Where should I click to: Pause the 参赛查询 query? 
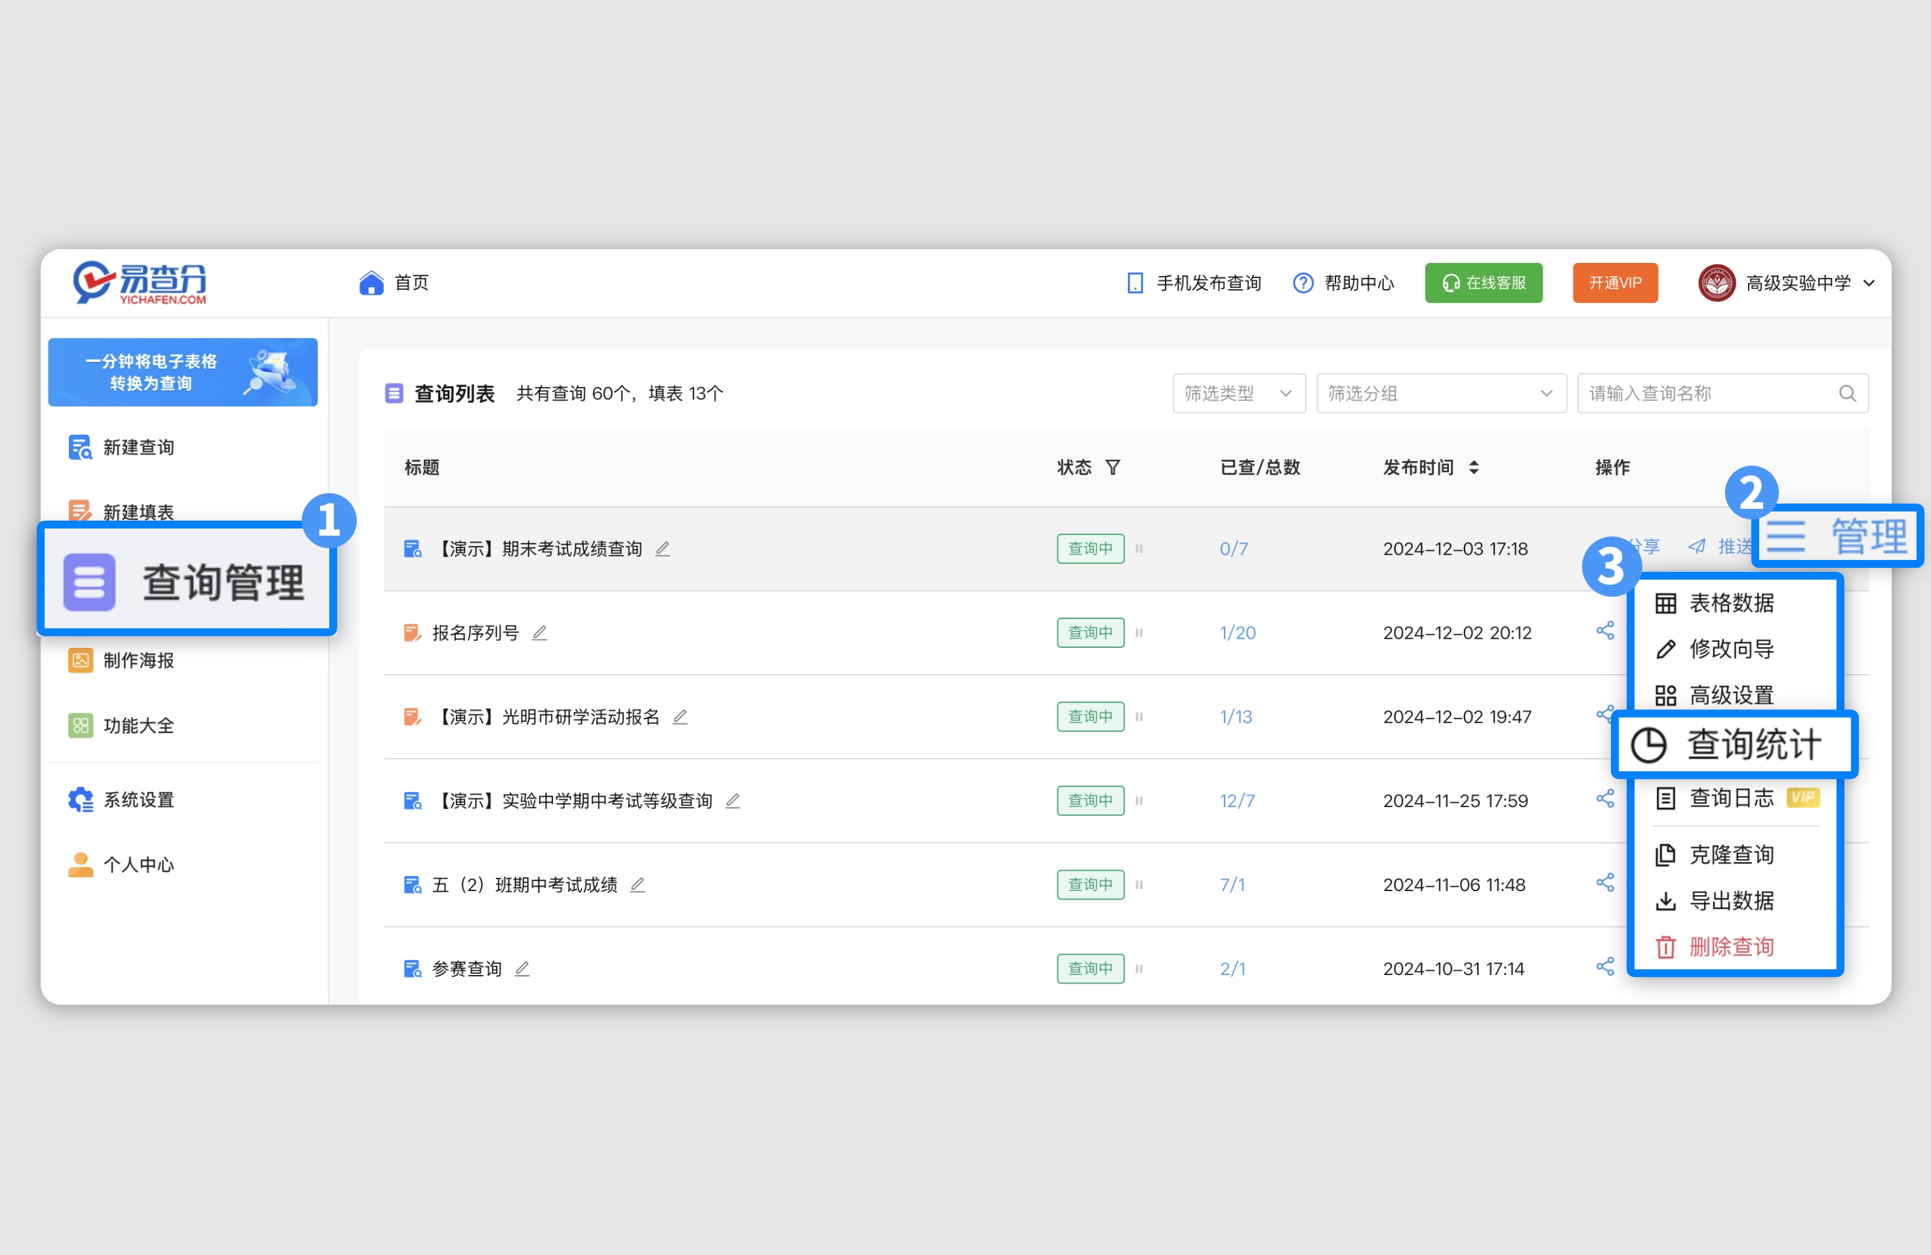(x=1139, y=968)
